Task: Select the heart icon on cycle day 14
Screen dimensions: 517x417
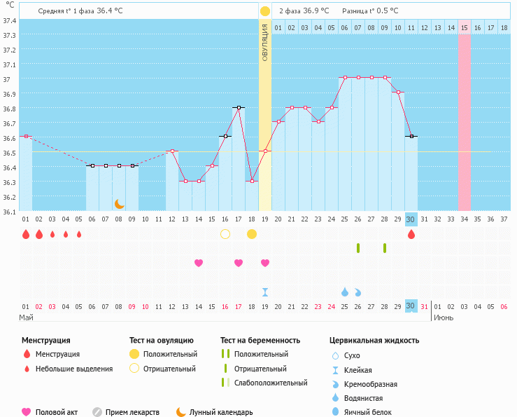Action: [199, 263]
